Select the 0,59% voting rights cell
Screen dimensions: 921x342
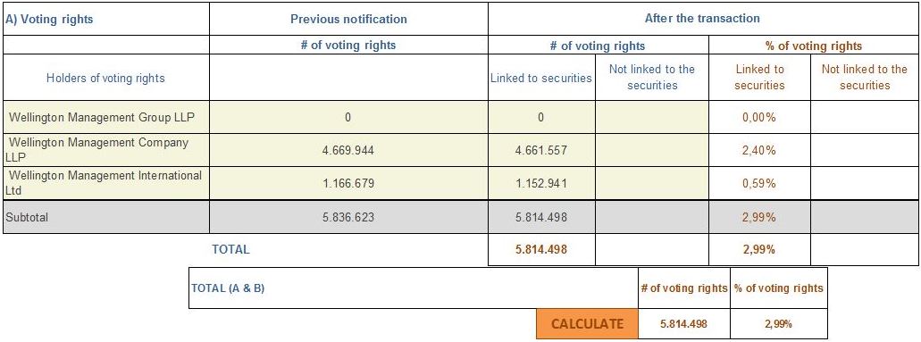tap(759, 183)
